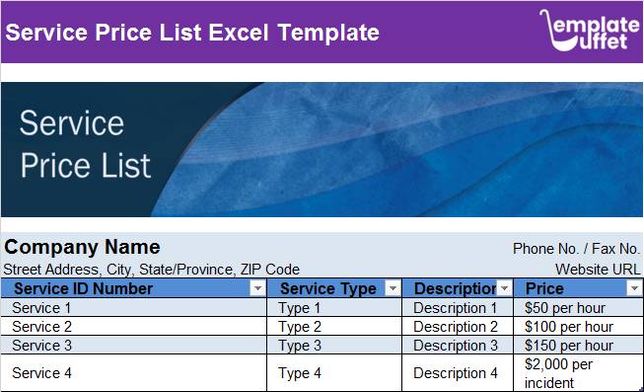644x392 pixels.
Task: Select the Service 1 cell
Action: (134, 308)
